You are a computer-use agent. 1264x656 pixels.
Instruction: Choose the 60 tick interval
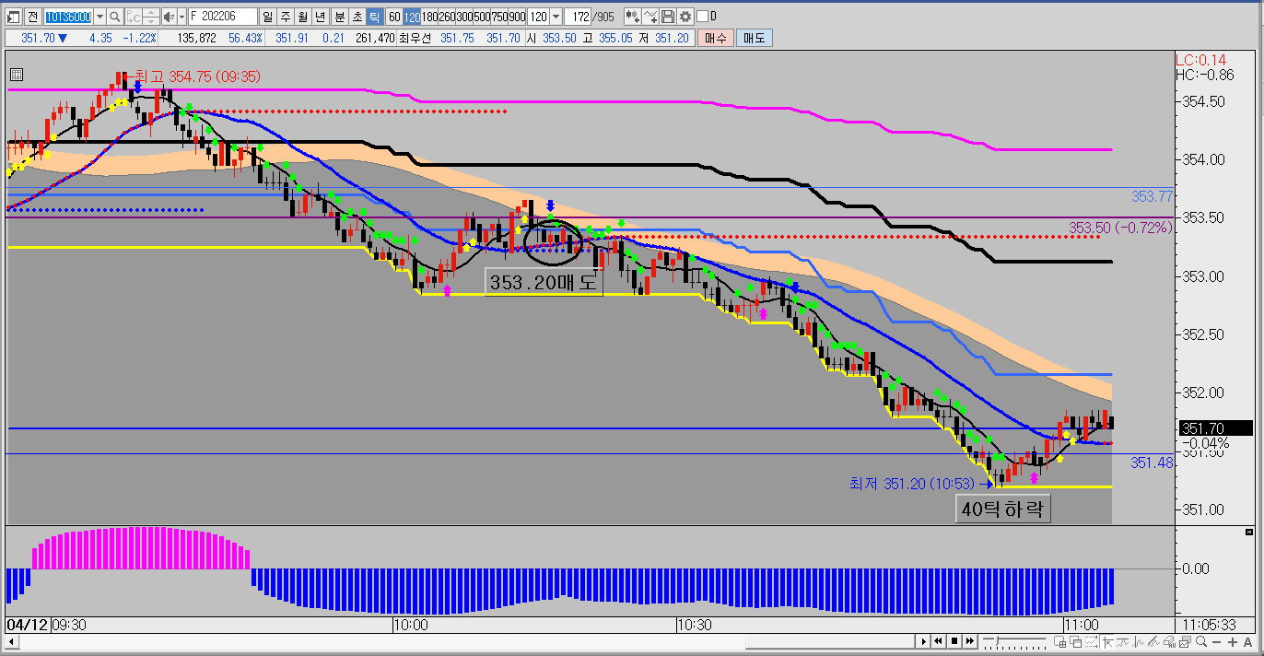click(x=394, y=17)
